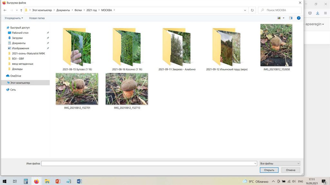Select folder 2021-08-15 Бутово (1 16)
This screenshot has height=185, width=330.
tap(77, 49)
